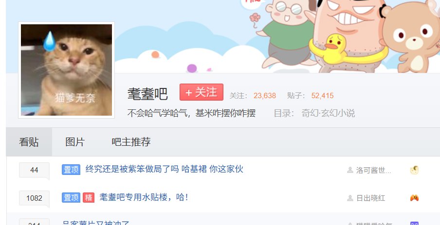The image size is (440, 225).
Task: Click the 1082 reply count box
Action: [34, 198]
